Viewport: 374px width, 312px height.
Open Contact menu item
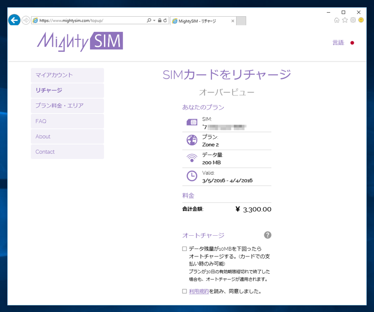pyautogui.click(x=67, y=152)
